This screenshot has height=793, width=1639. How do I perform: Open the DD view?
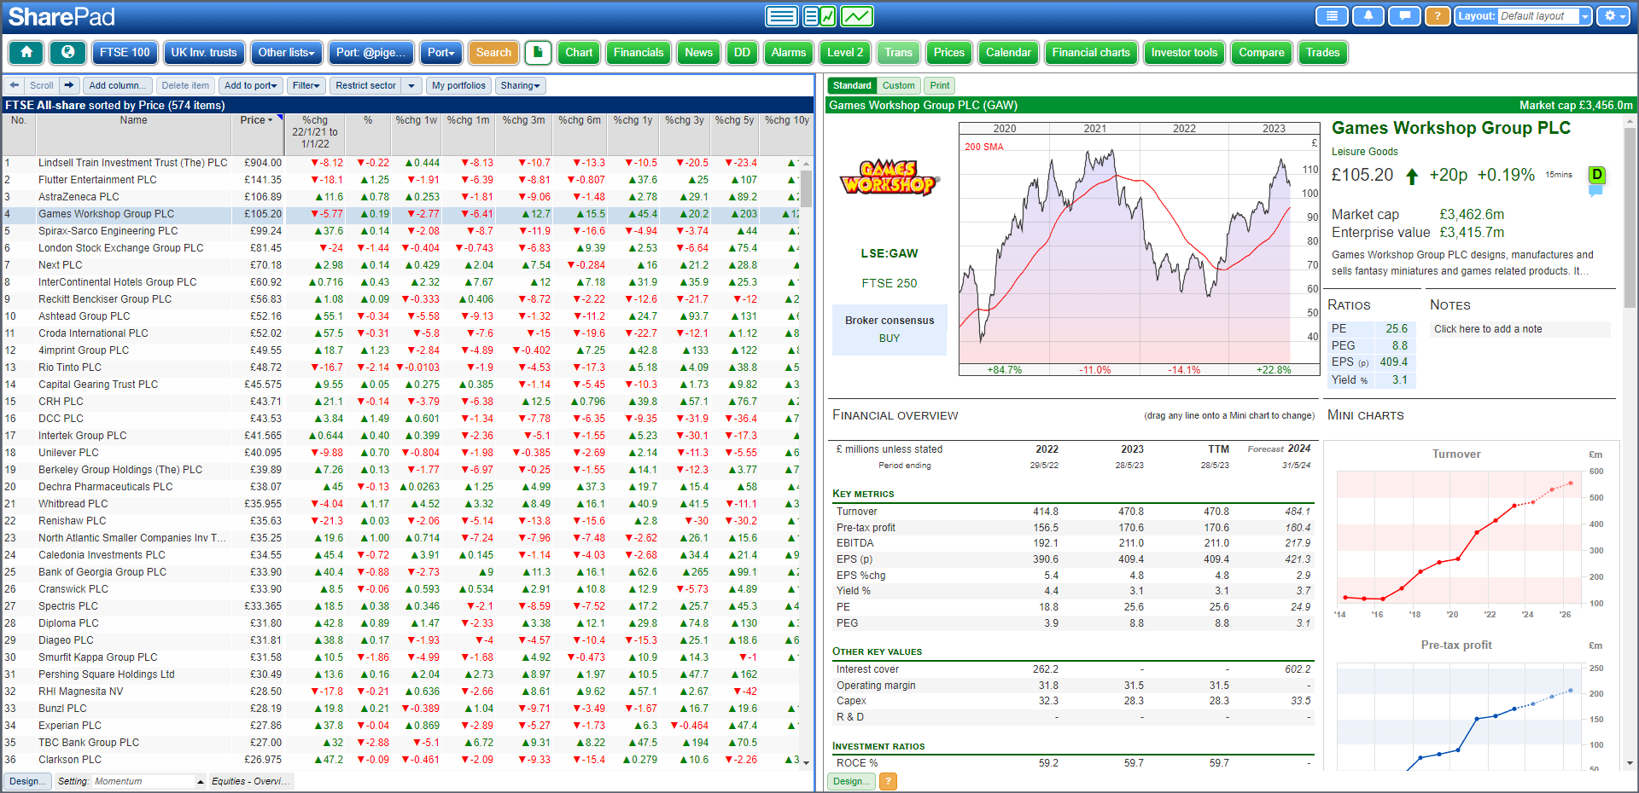click(x=742, y=53)
